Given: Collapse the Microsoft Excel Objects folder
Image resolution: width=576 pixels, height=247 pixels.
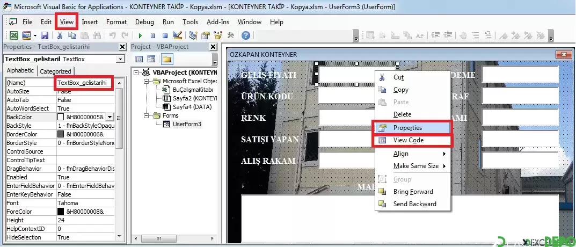Looking at the screenshot, I should (x=146, y=81).
